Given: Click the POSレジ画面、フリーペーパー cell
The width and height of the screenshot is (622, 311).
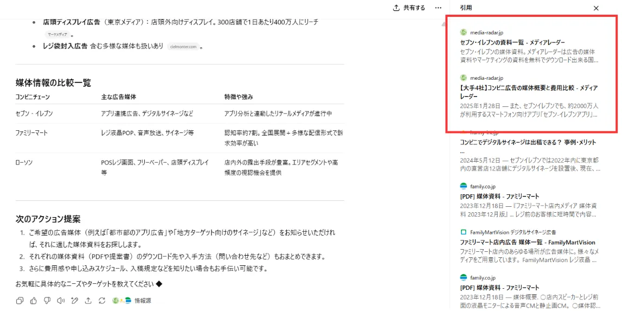Looking at the screenshot, I should [x=156, y=168].
